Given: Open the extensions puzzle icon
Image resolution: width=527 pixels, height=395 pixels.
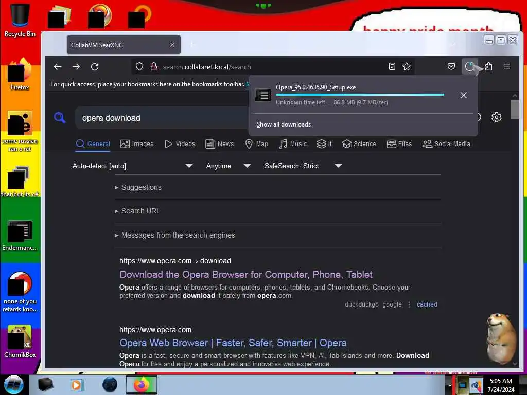Looking at the screenshot, I should point(489,66).
